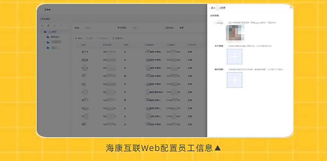
Task: Focus the 姓名 search input field
Action: tap(98, 28)
